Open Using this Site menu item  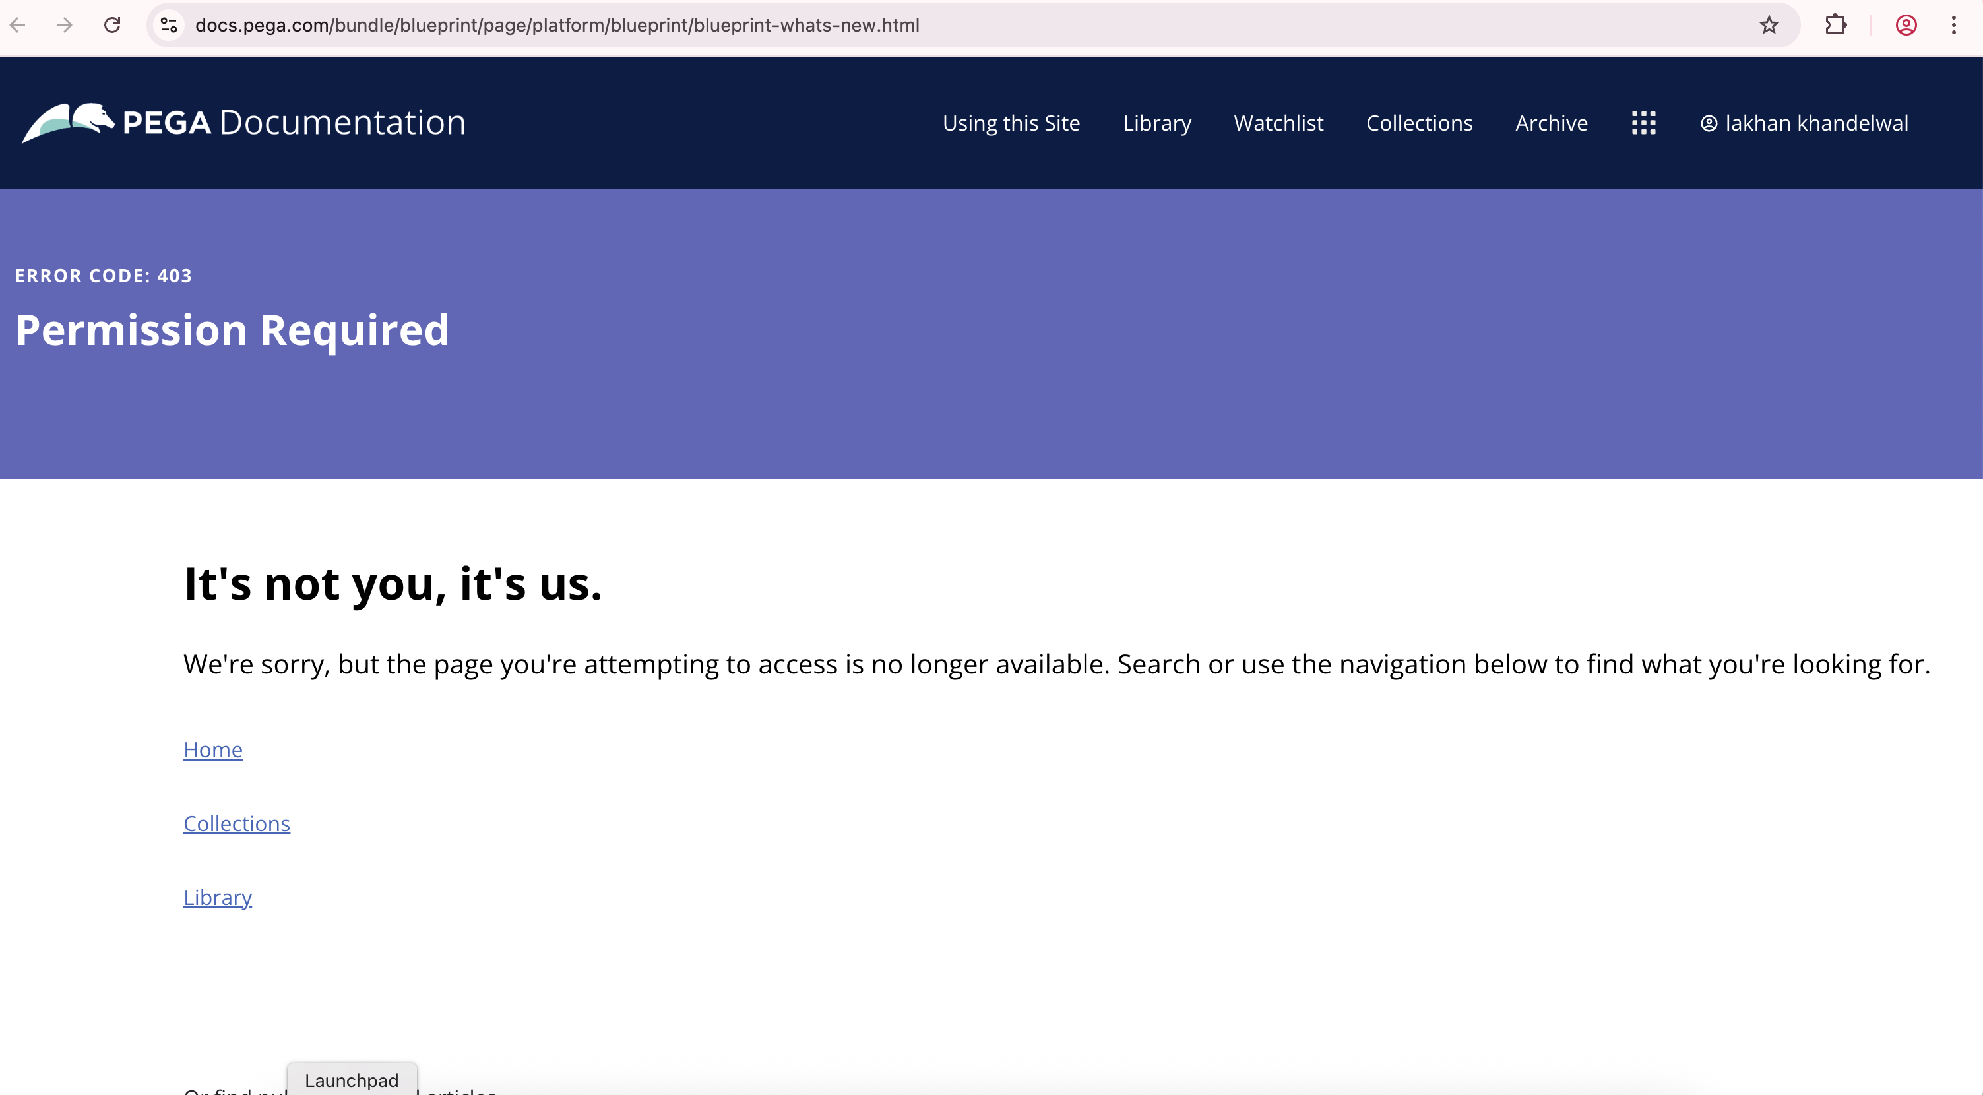(x=1011, y=123)
